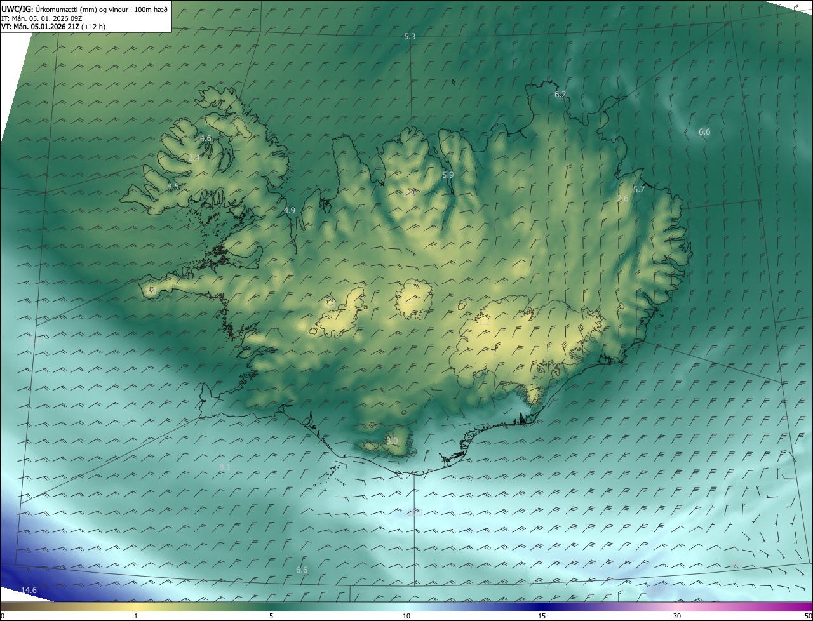
Task: Click the 4.6 value label in the Westfjords
Action: click(206, 138)
